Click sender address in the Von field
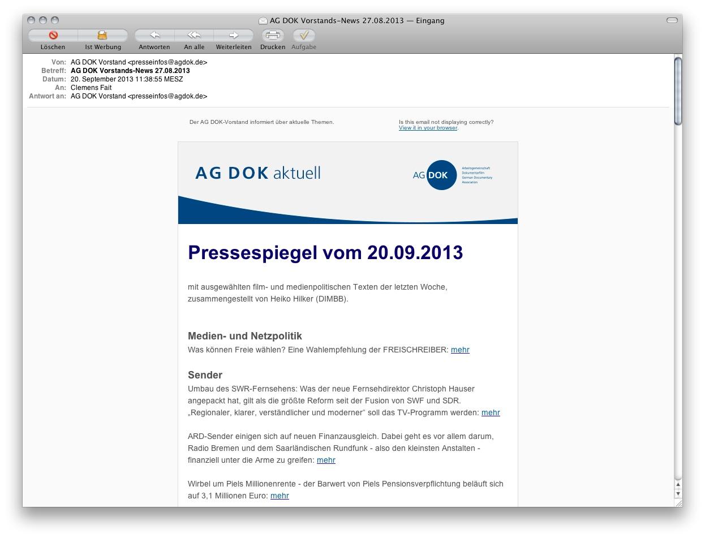This screenshot has height=538, width=705. tap(139, 62)
